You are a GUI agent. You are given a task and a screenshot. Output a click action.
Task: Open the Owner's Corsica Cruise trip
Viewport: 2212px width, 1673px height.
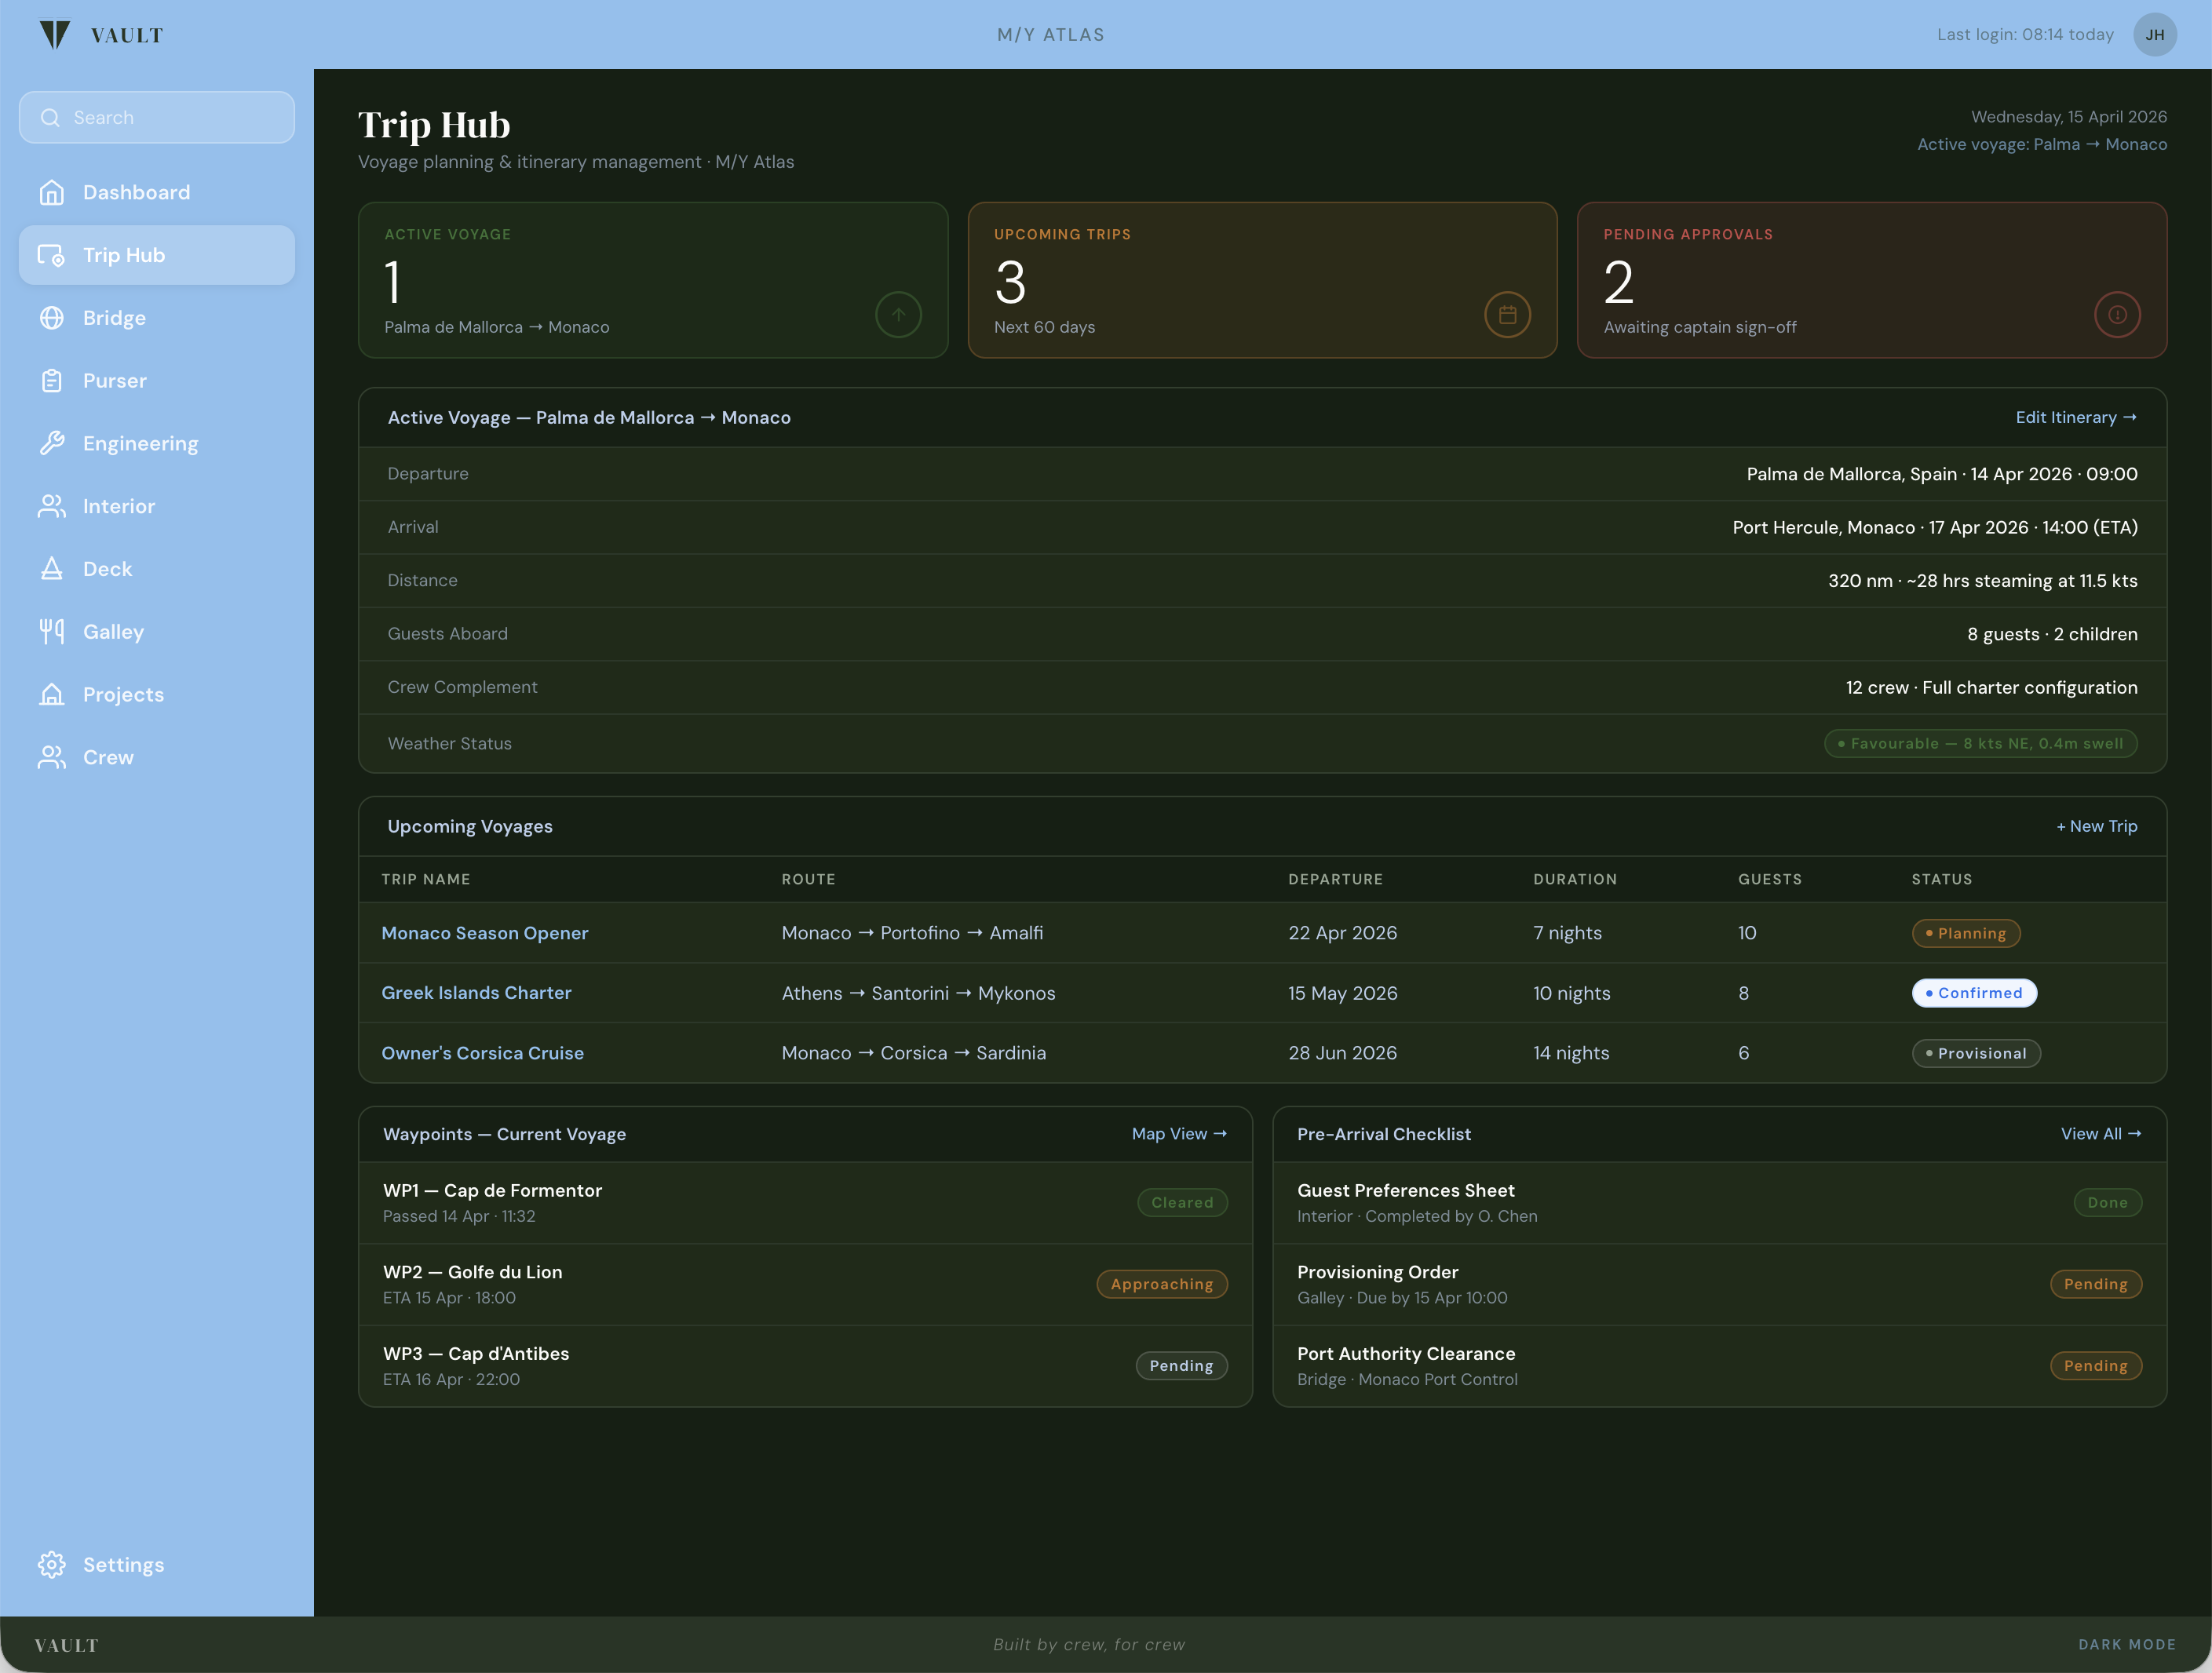482,1053
